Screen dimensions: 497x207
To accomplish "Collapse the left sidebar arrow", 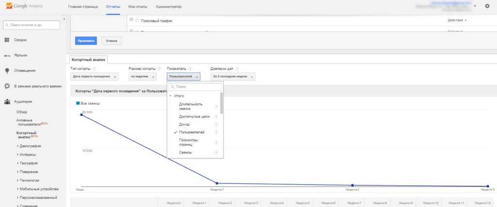I will [x=65, y=19].
